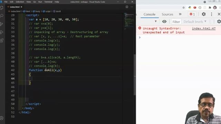Click the index.html breadcrumb
221x124 pixels.
15,11
